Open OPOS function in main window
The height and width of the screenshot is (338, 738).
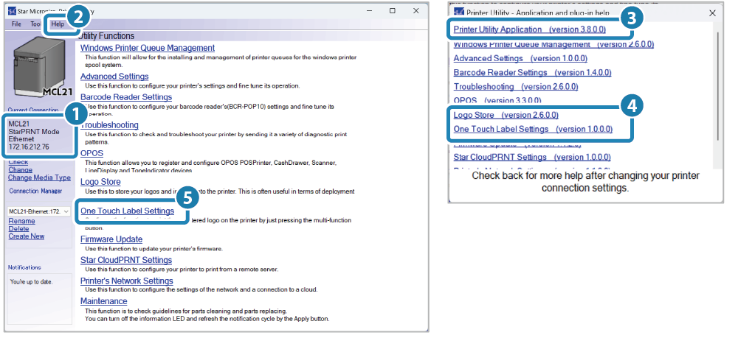coord(92,153)
